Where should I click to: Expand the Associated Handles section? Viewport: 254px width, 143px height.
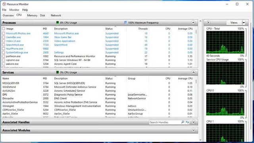coord(193,122)
